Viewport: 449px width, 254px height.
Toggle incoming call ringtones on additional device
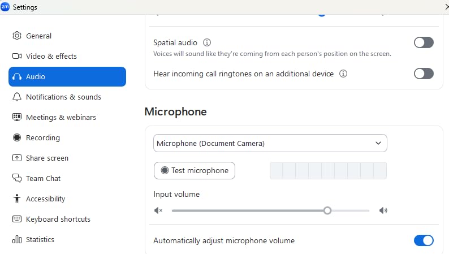click(424, 74)
